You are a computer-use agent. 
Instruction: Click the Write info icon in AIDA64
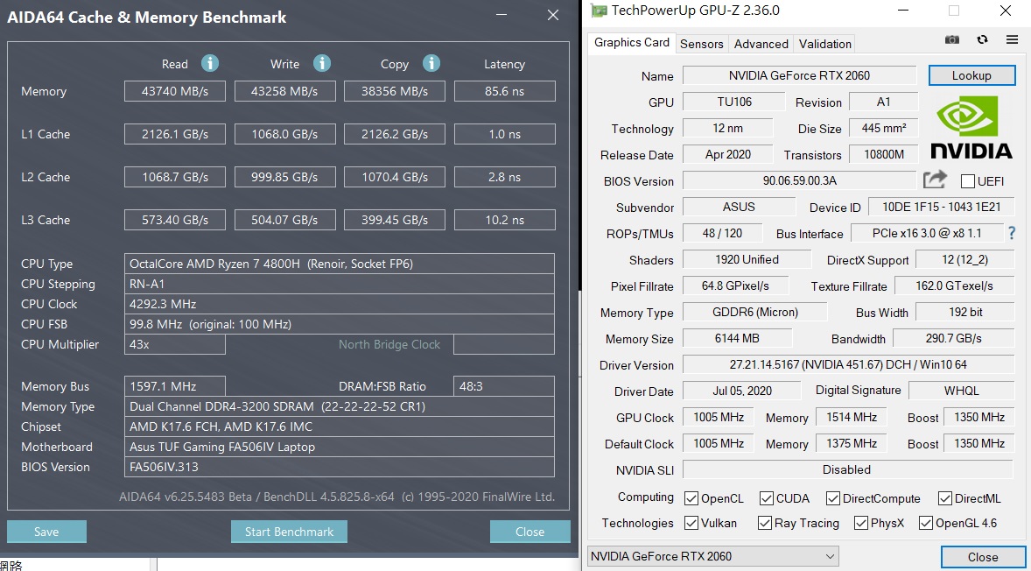coord(321,63)
